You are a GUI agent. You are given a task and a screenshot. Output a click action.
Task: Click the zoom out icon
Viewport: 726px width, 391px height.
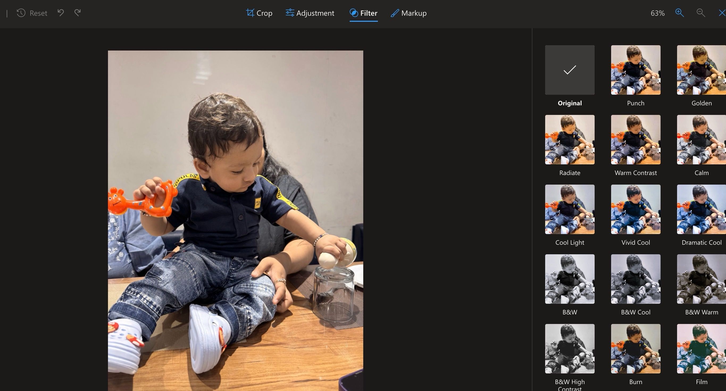click(700, 13)
